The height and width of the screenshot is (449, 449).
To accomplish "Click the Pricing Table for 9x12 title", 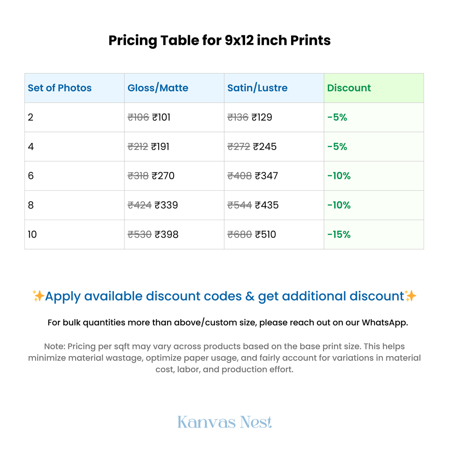I will click(220, 40).
